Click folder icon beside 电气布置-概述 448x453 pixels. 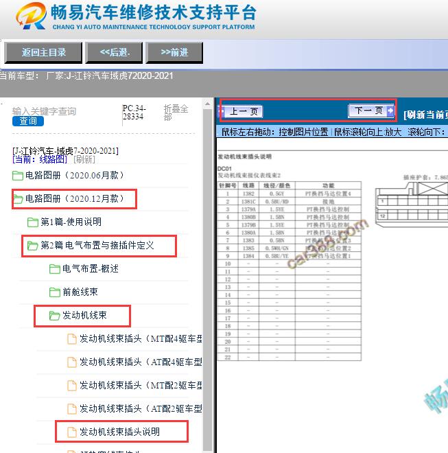point(55,269)
